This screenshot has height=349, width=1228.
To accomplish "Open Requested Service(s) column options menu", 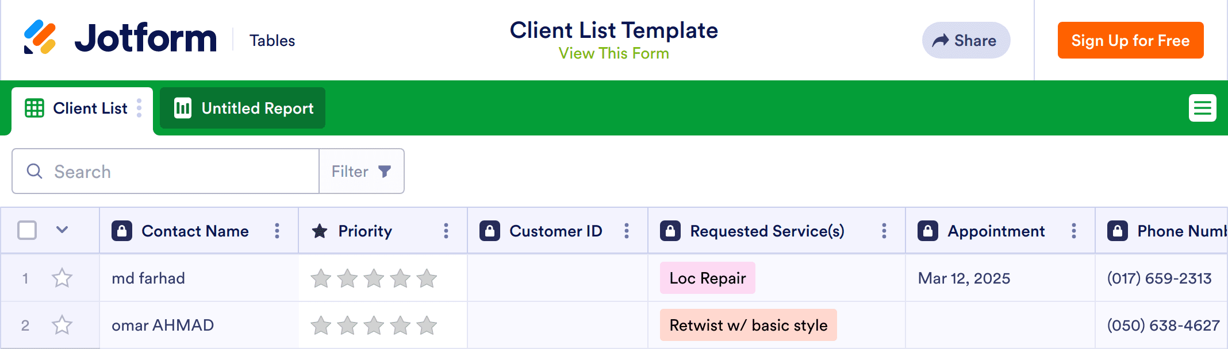I will (884, 231).
